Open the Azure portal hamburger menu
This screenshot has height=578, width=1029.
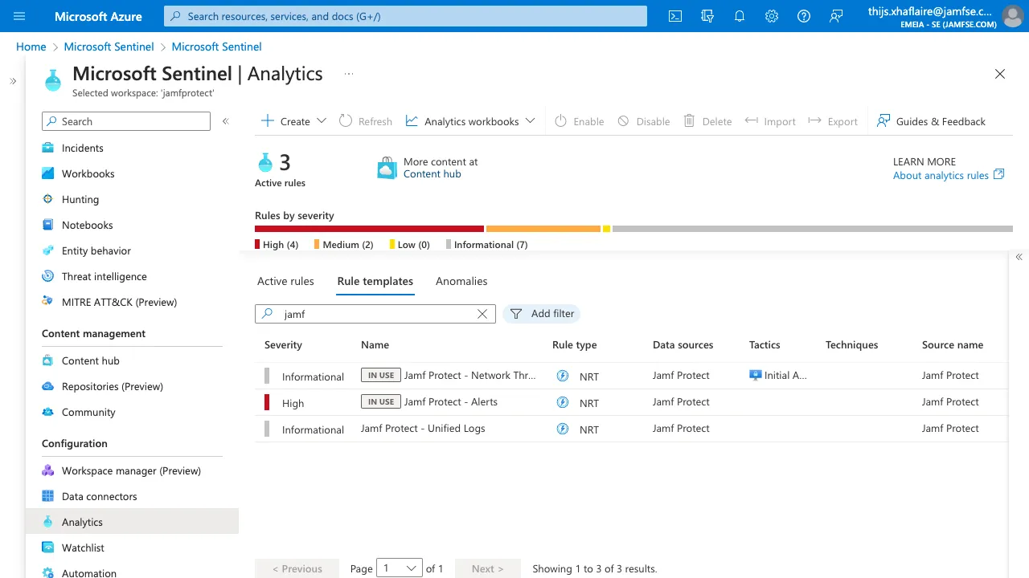click(x=19, y=16)
